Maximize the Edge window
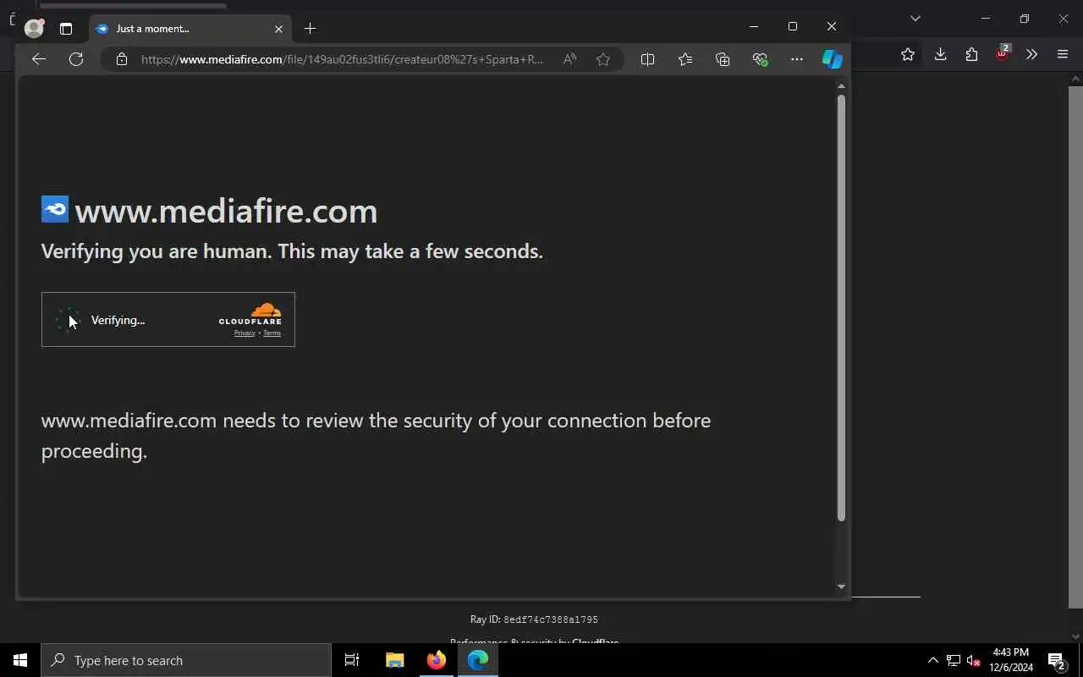Screen dimensions: 1083x677 tap(792, 27)
